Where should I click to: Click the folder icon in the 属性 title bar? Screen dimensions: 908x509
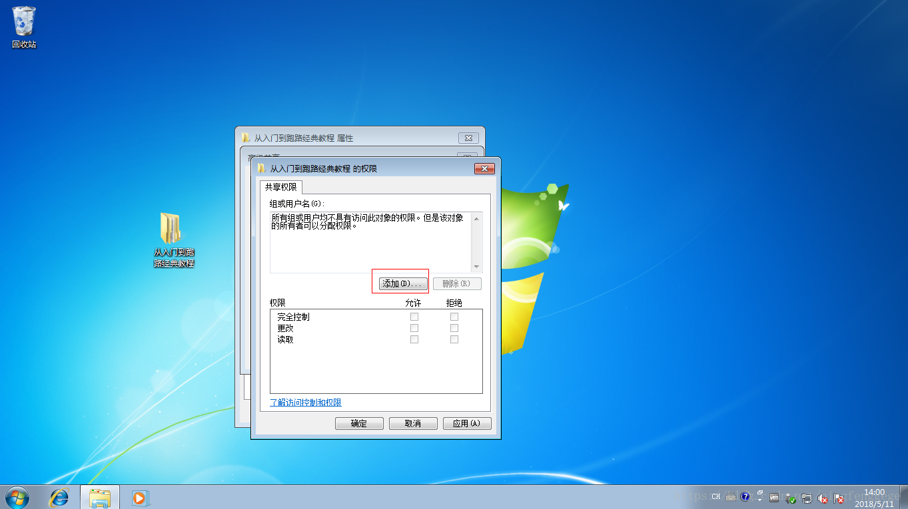point(246,138)
